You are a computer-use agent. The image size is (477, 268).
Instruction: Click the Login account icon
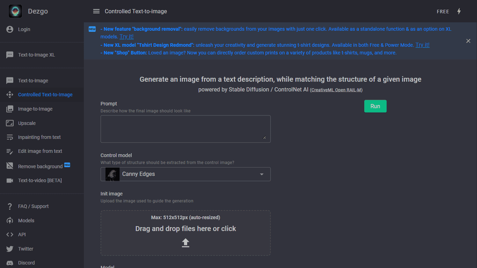(10, 29)
